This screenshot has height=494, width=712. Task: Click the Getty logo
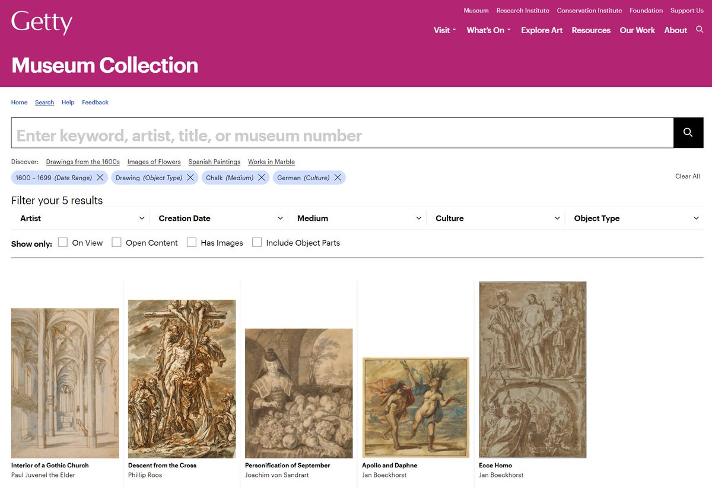coord(42,23)
